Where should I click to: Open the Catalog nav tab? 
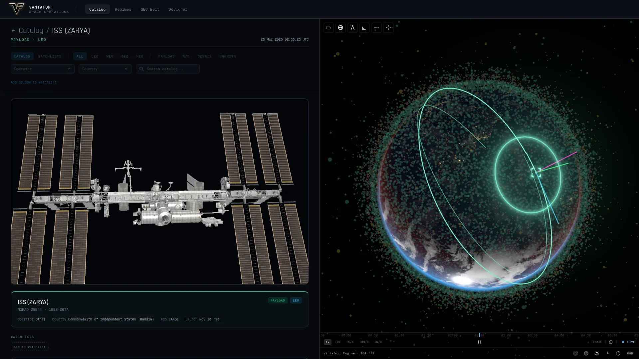click(x=97, y=9)
